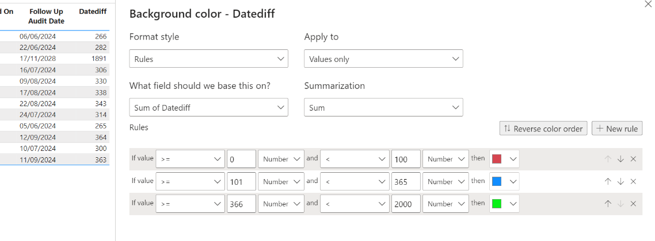655x241 pixels.
Task: Open the Number type dropdown after value 365
Action: point(445,181)
